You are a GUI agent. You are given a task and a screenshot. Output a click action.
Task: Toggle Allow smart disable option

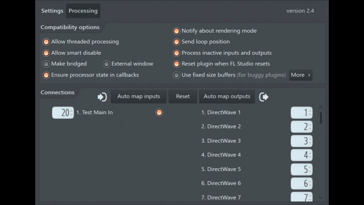pyautogui.click(x=46, y=53)
